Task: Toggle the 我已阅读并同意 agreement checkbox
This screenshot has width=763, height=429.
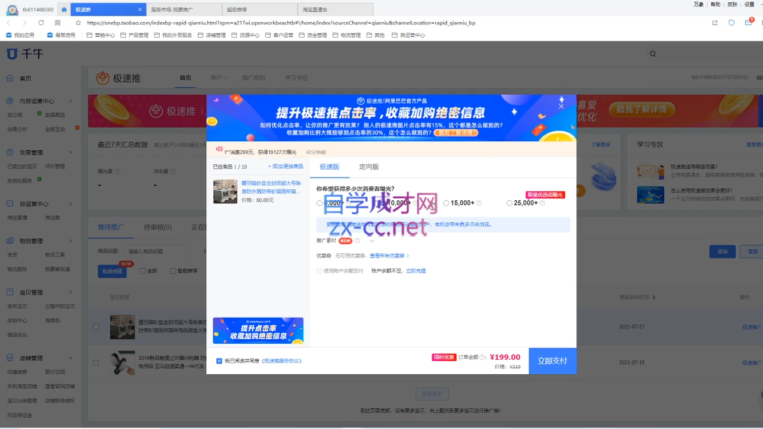Action: click(x=219, y=361)
